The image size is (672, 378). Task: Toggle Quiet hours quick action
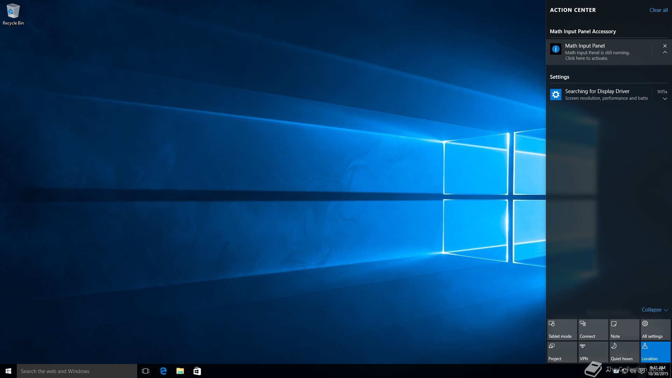(624, 352)
